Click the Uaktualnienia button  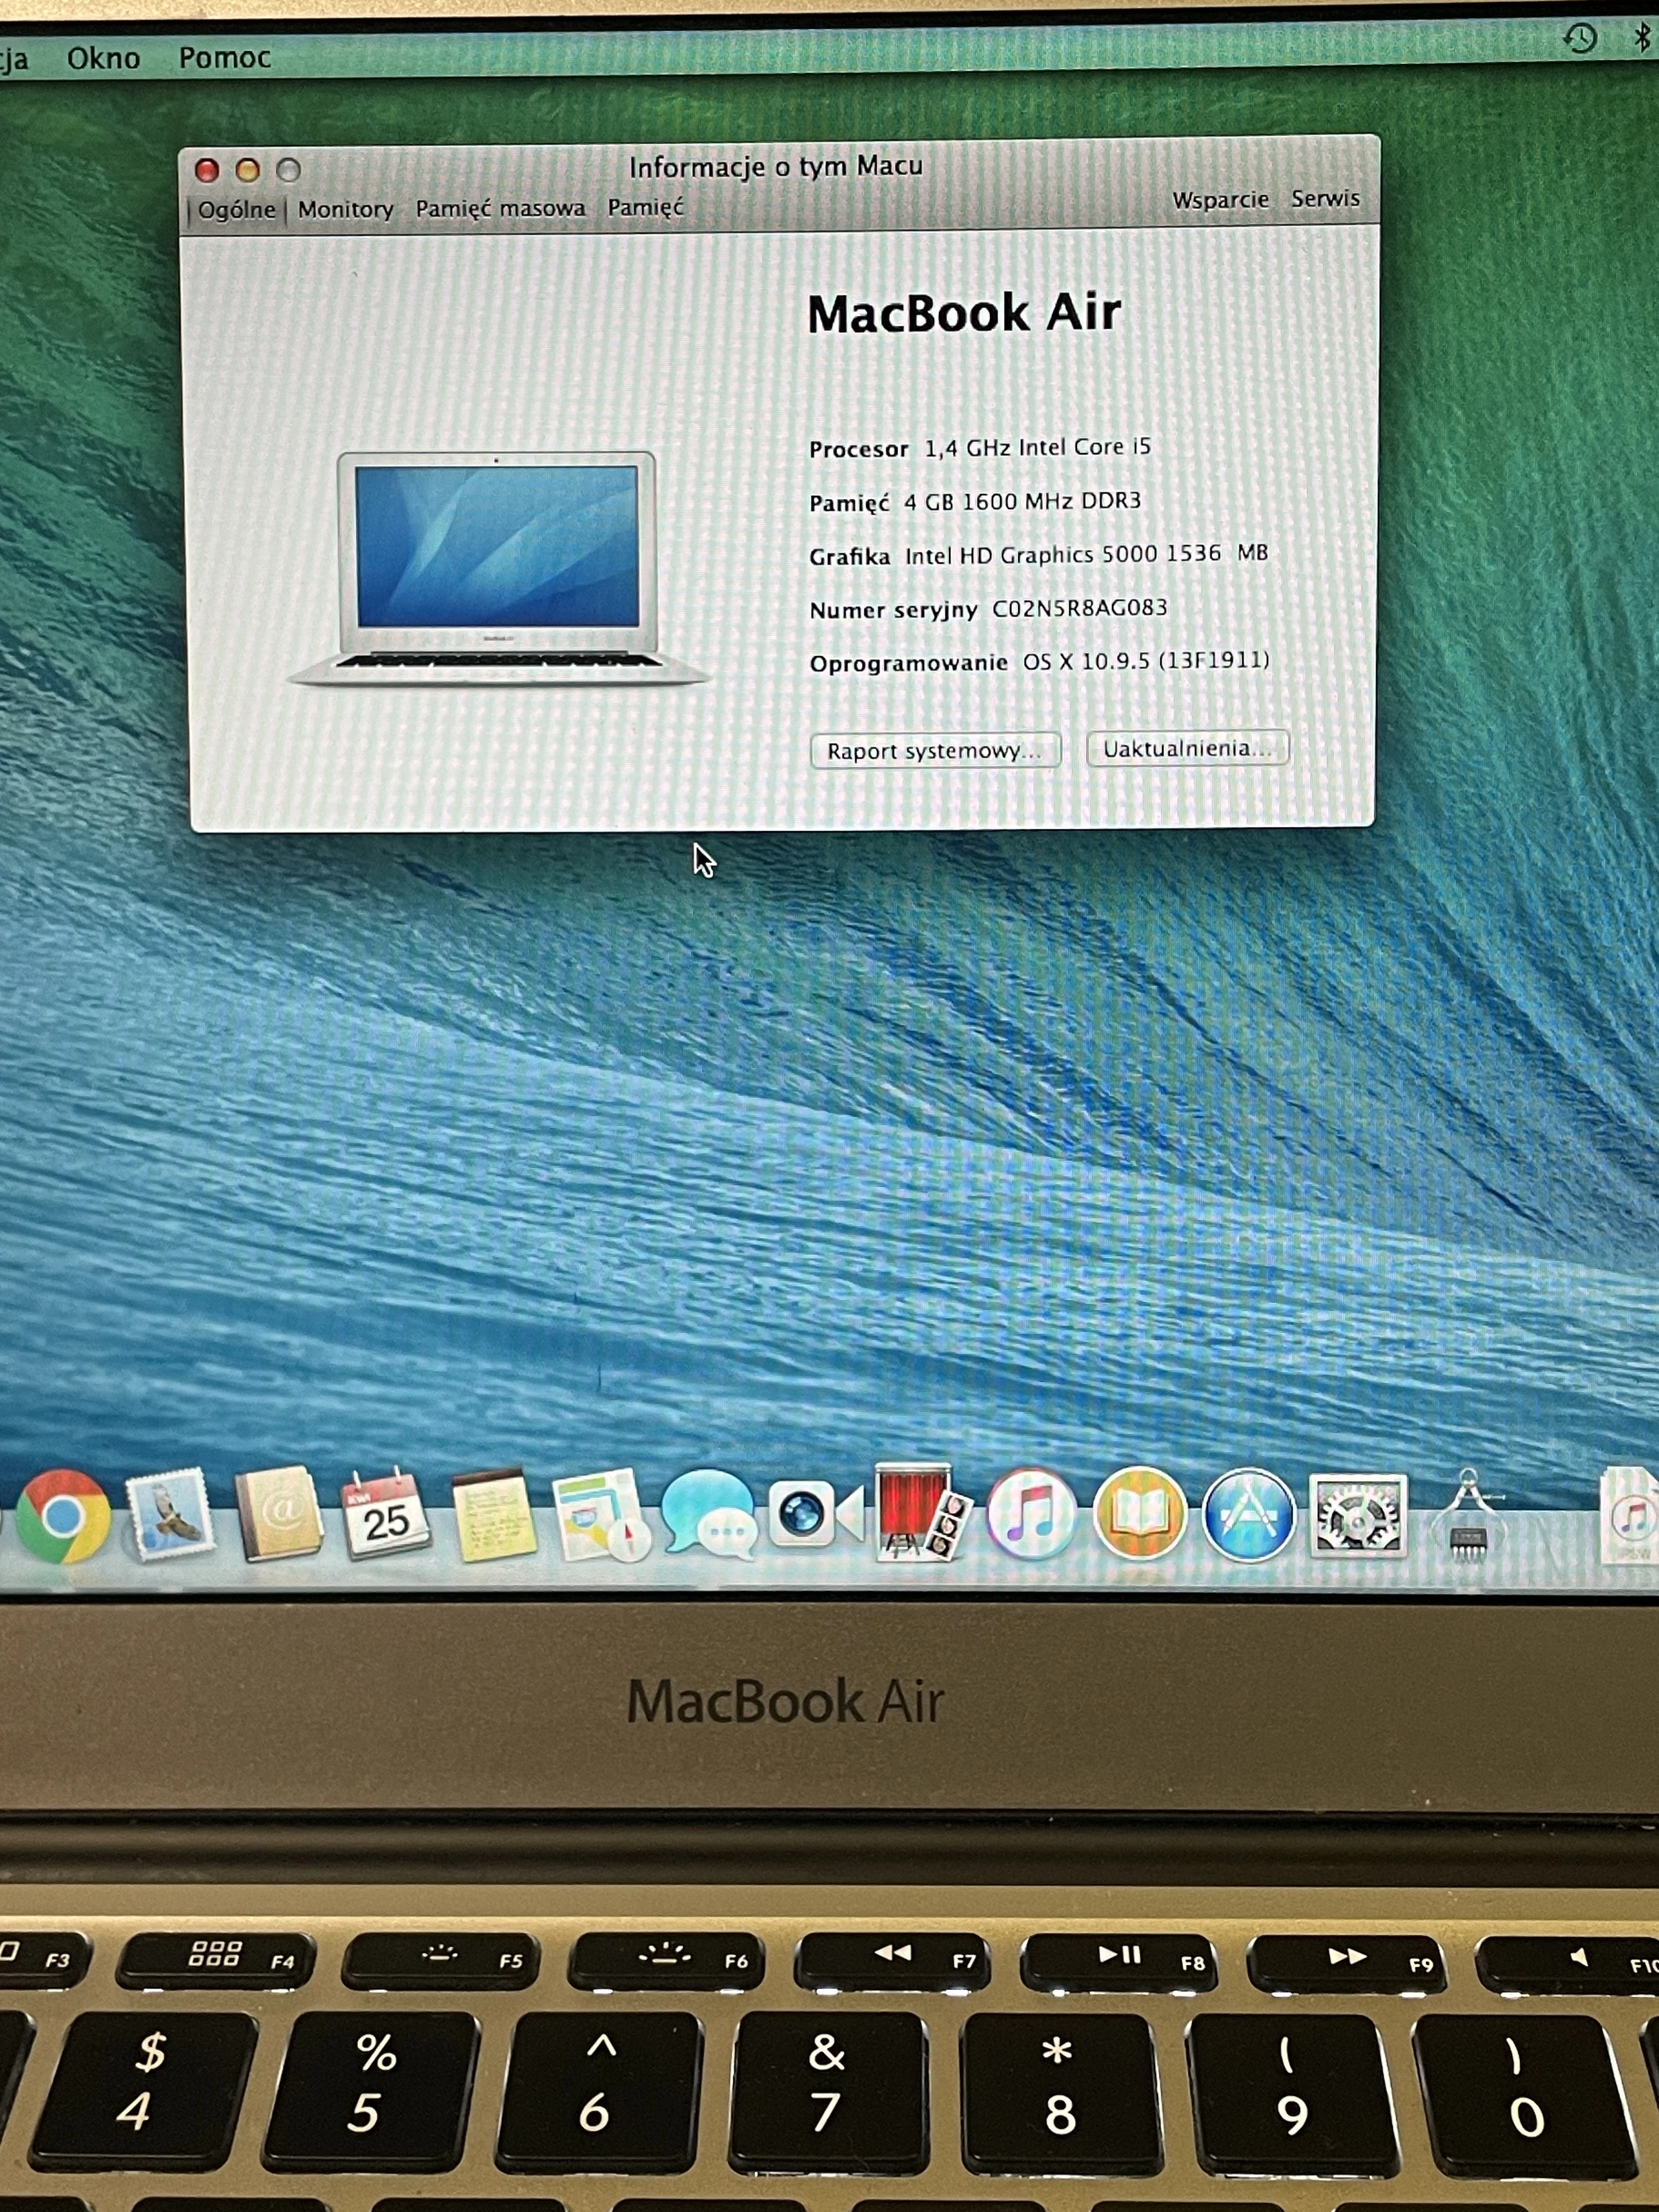pos(1188,748)
